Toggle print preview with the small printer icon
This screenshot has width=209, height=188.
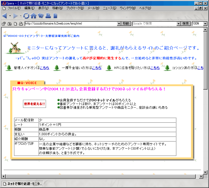[21, 24]
